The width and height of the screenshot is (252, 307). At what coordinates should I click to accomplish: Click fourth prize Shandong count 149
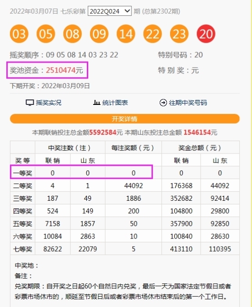pyautogui.click(x=88, y=211)
